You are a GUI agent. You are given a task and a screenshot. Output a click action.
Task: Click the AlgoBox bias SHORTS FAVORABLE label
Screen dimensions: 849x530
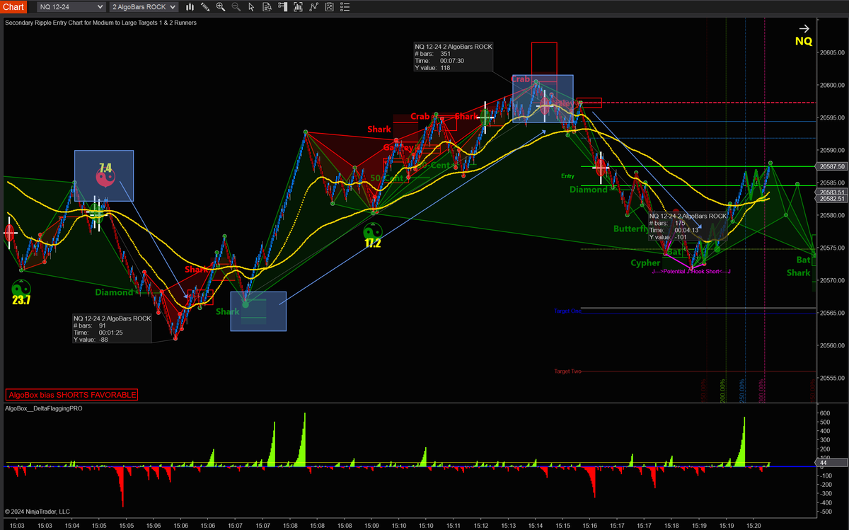[71, 395]
